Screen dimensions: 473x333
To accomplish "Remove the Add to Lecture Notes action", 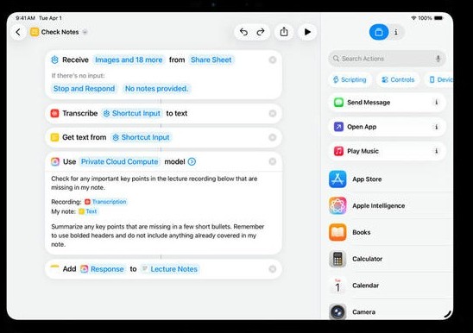I will [x=273, y=269].
